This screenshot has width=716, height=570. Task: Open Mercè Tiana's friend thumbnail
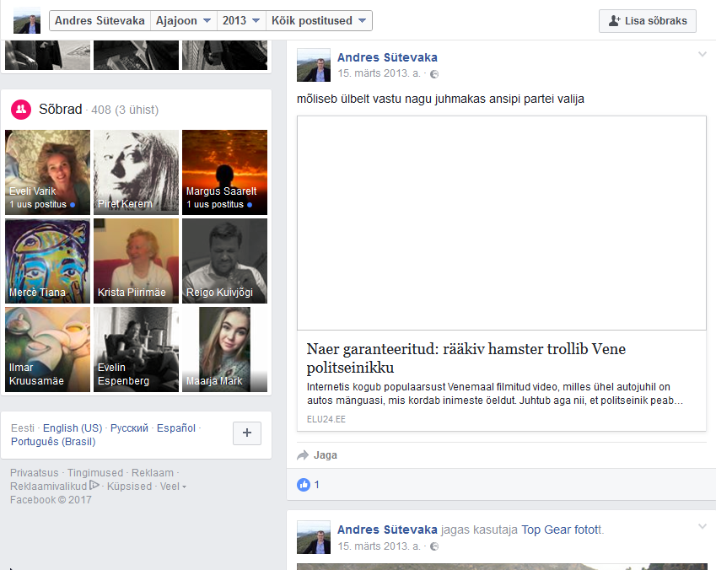[x=47, y=261]
